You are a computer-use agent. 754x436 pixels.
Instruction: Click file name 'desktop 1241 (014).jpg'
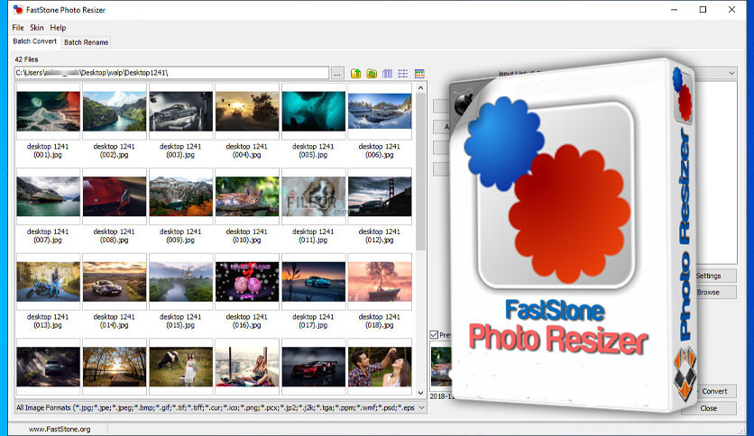114,321
